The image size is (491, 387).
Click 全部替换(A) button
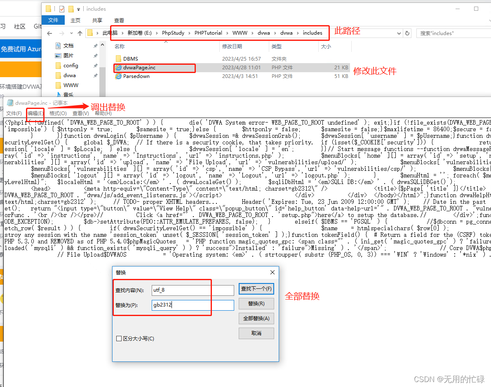(x=256, y=319)
